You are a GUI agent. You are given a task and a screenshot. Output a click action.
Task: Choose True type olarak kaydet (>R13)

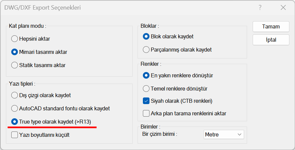click(x=15, y=122)
